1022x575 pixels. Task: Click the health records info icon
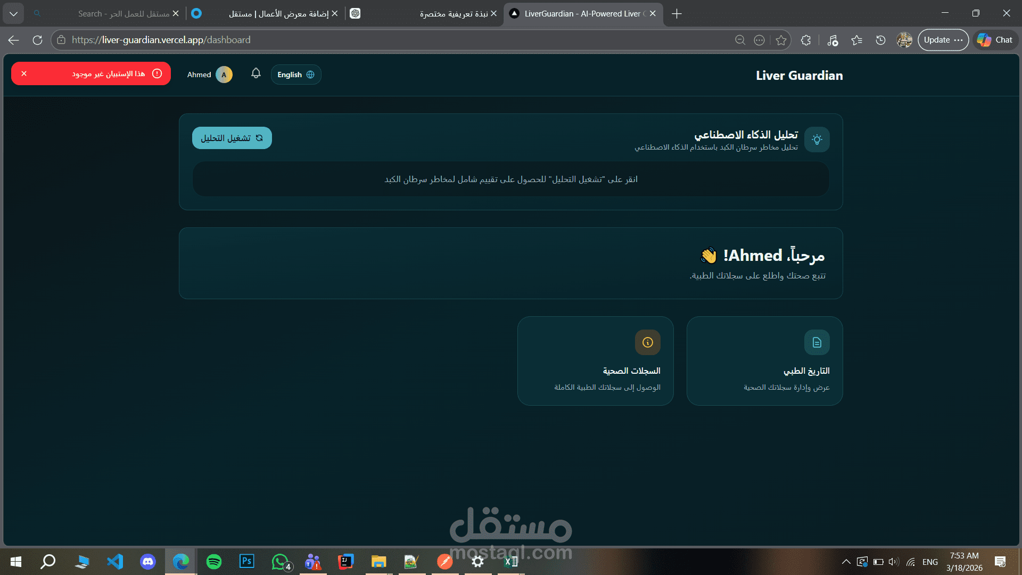647,342
